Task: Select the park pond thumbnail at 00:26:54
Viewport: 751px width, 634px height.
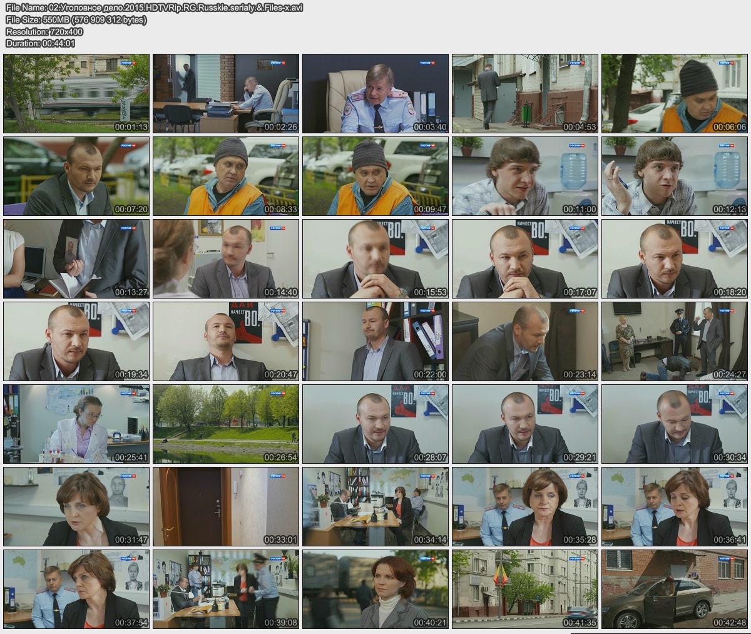Action: point(226,424)
